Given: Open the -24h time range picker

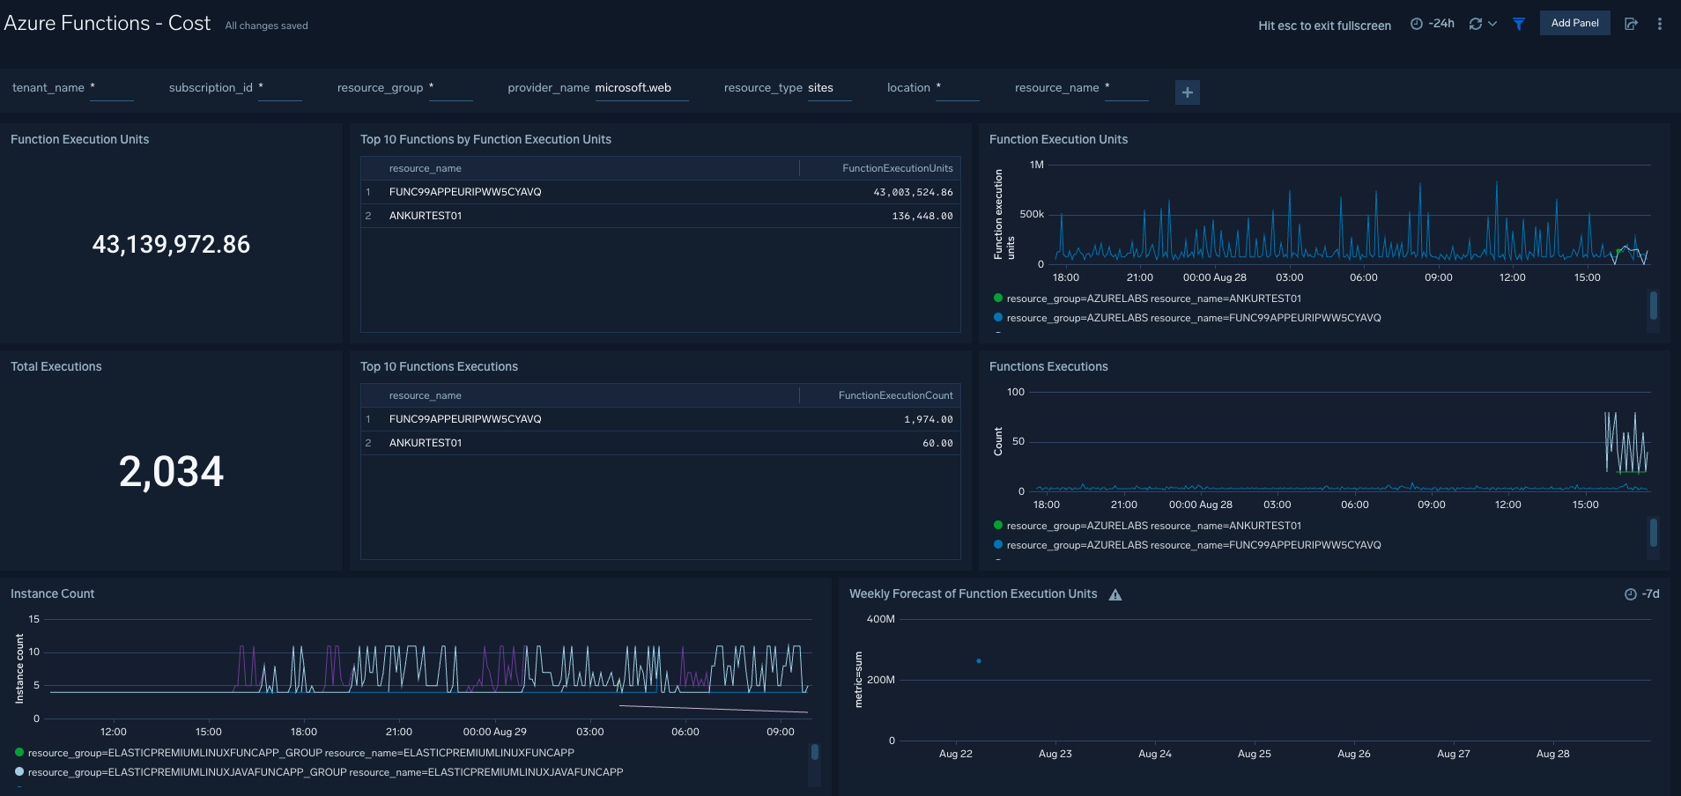Looking at the screenshot, I should 1432,24.
